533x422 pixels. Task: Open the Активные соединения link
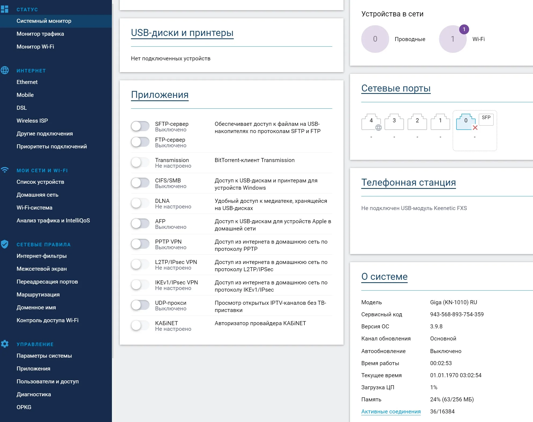391,412
